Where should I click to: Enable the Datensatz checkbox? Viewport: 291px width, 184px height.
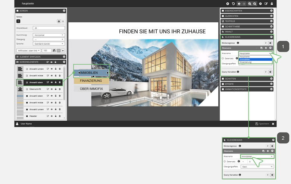point(223,58)
